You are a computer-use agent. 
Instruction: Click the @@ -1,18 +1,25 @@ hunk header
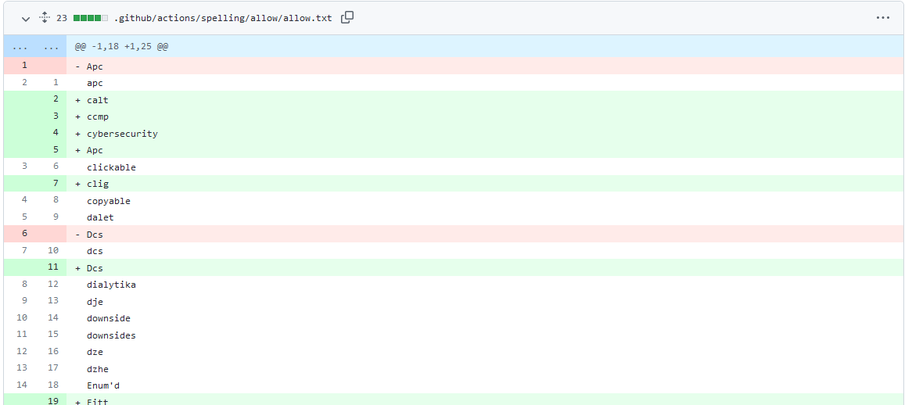tap(121, 47)
